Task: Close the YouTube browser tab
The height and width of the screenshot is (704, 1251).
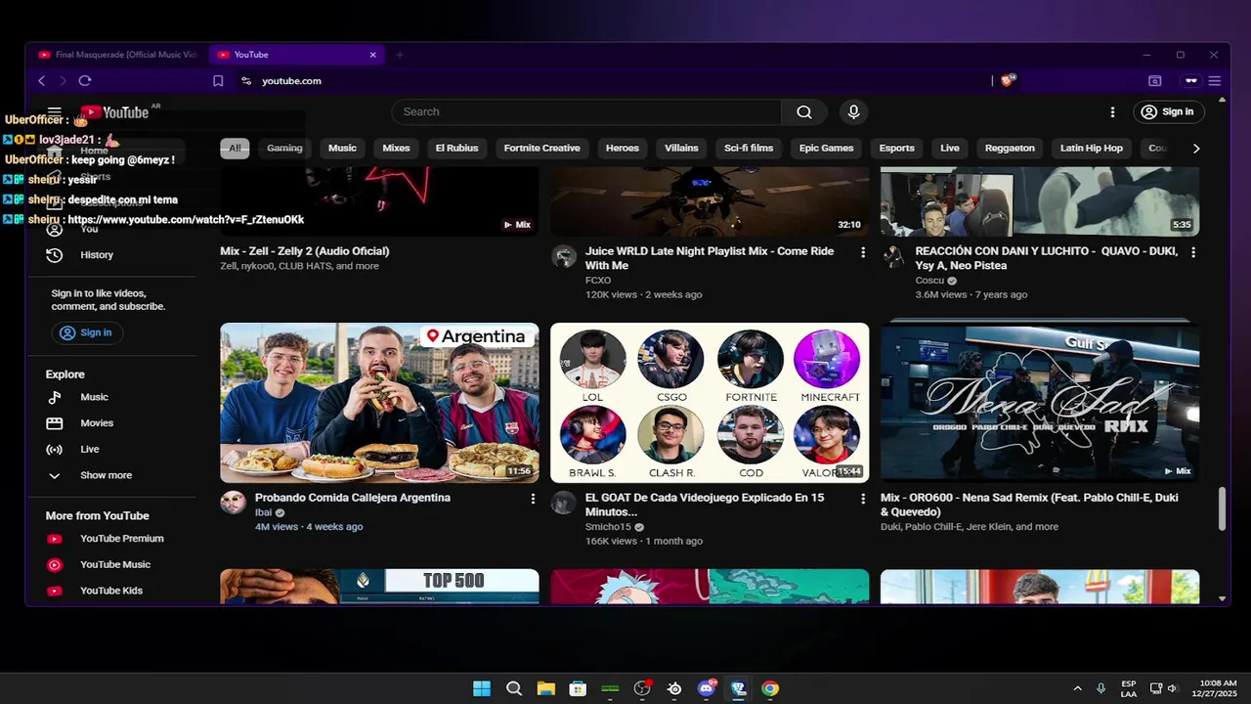Action: [x=372, y=55]
